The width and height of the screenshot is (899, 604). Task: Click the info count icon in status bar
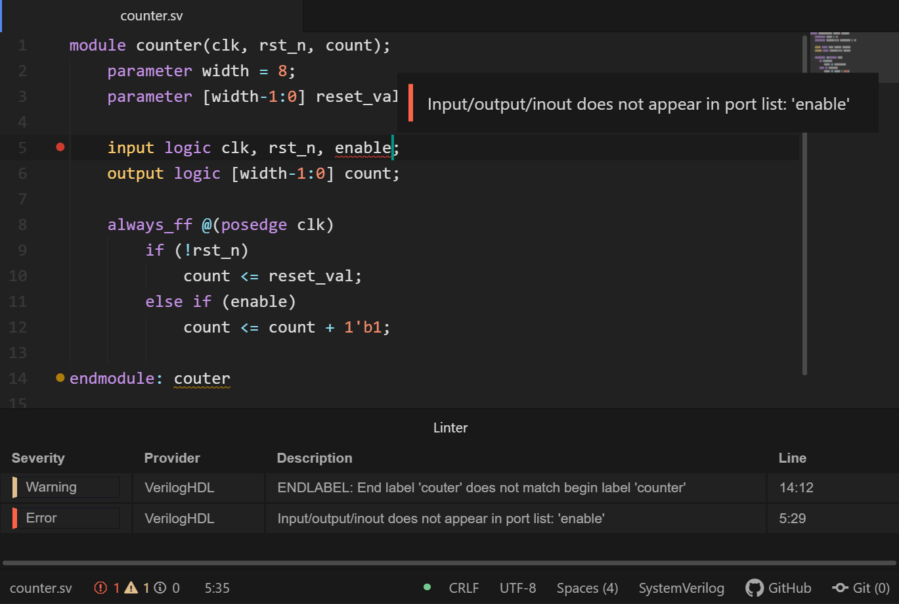[x=160, y=588]
